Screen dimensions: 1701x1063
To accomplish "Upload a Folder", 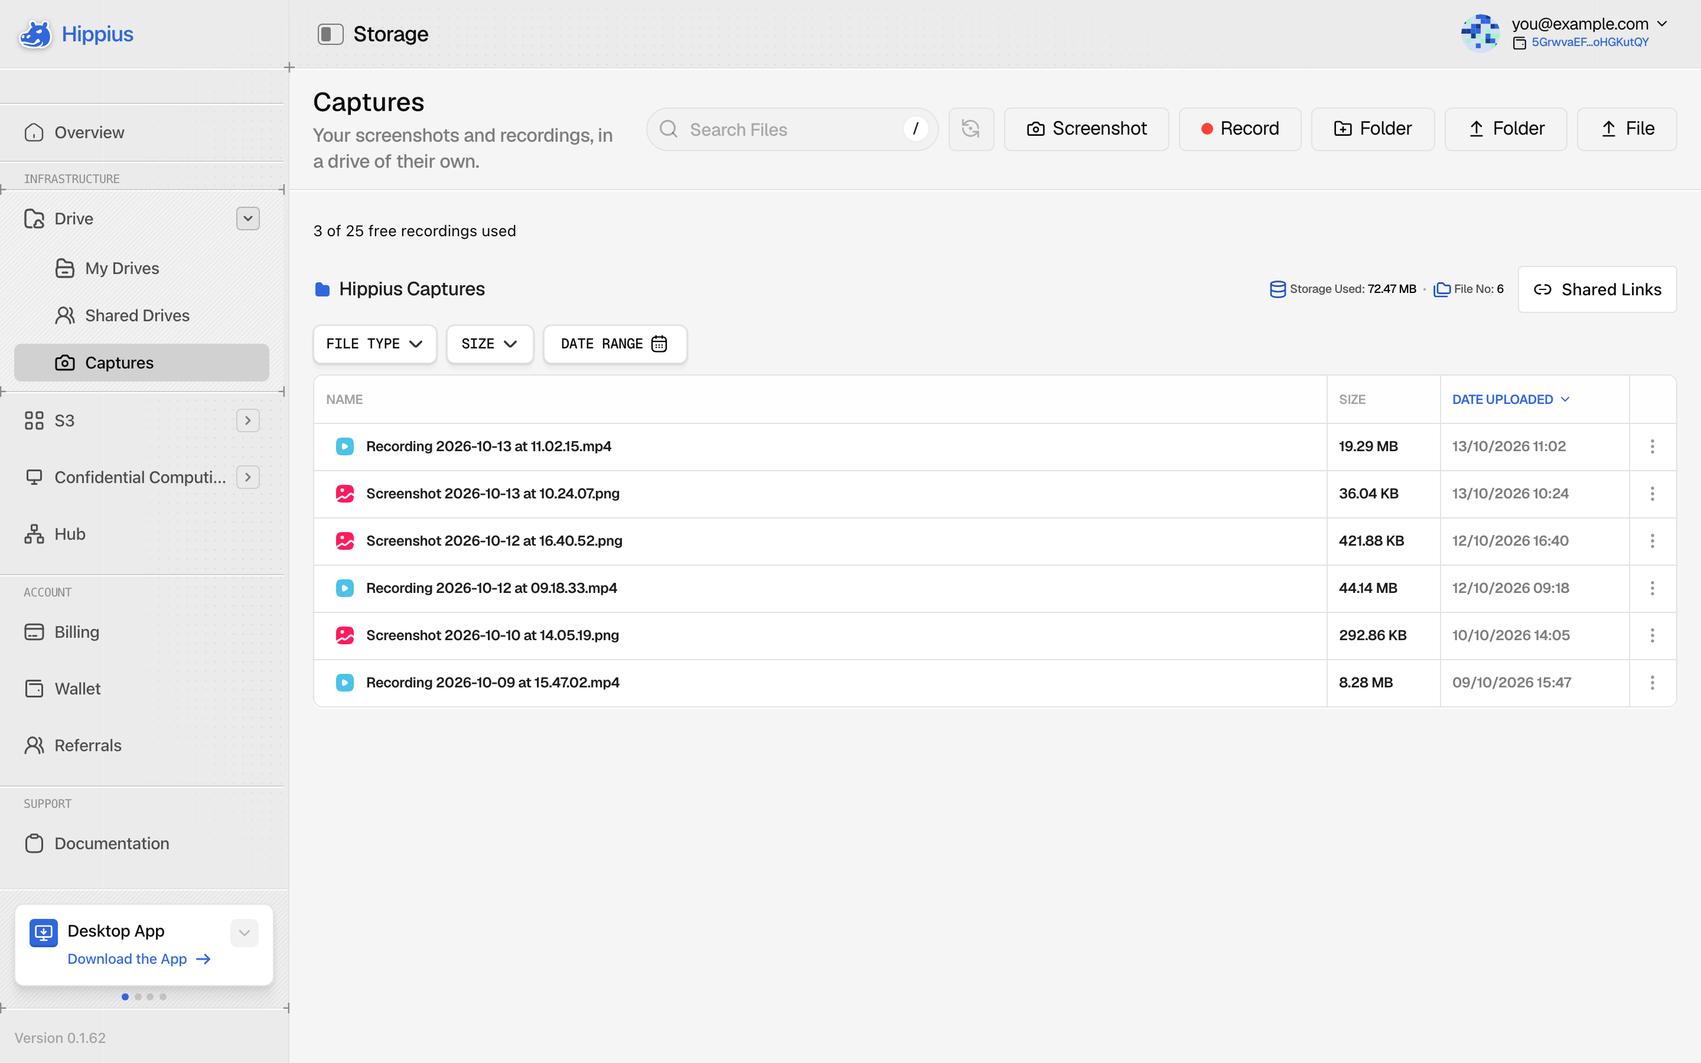I will click(x=1506, y=129).
